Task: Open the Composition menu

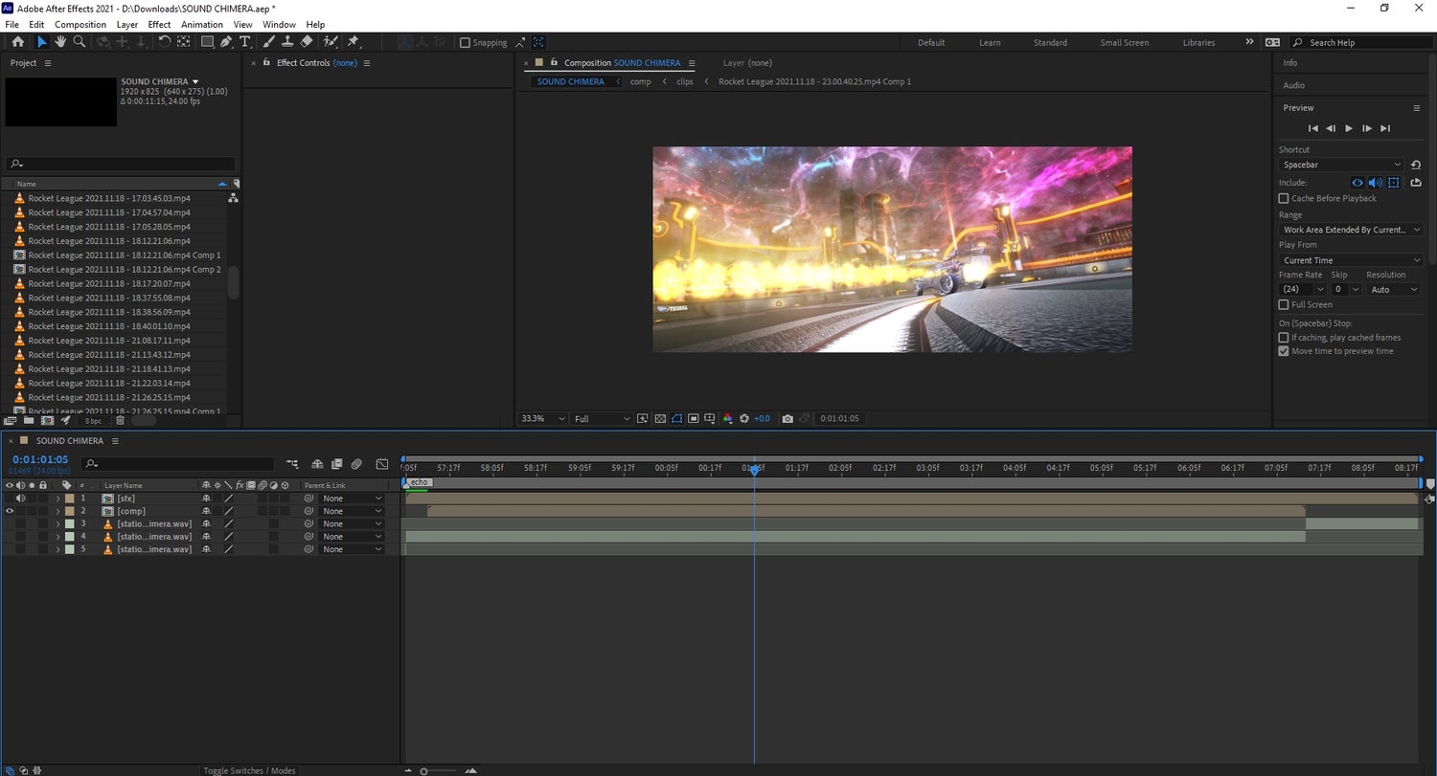Action: click(x=80, y=24)
